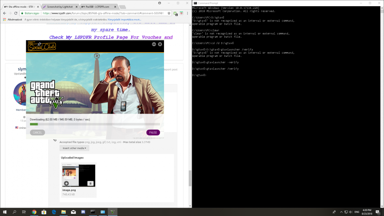Open the Windows Start menu
The width and height of the screenshot is (384, 216).
(x=5, y=212)
